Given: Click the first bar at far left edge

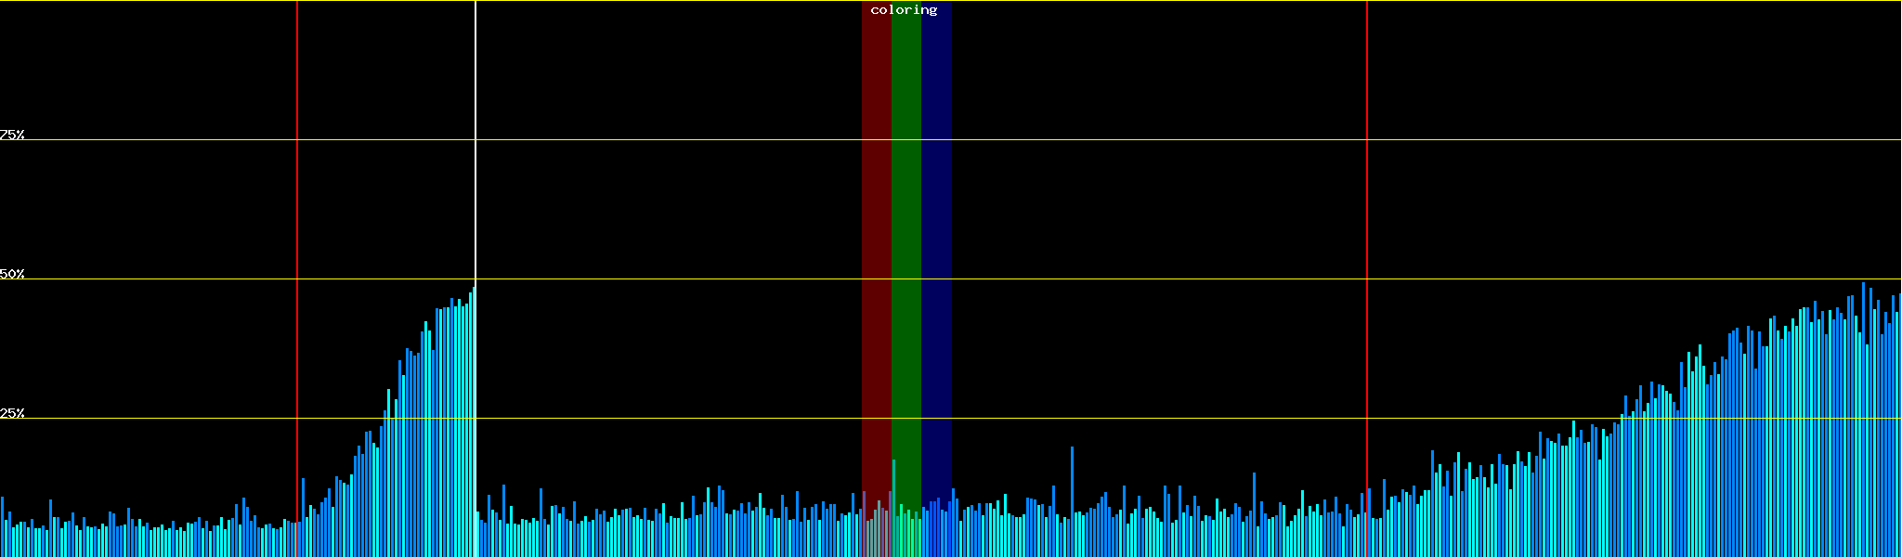Looking at the screenshot, I should pyautogui.click(x=2, y=526).
